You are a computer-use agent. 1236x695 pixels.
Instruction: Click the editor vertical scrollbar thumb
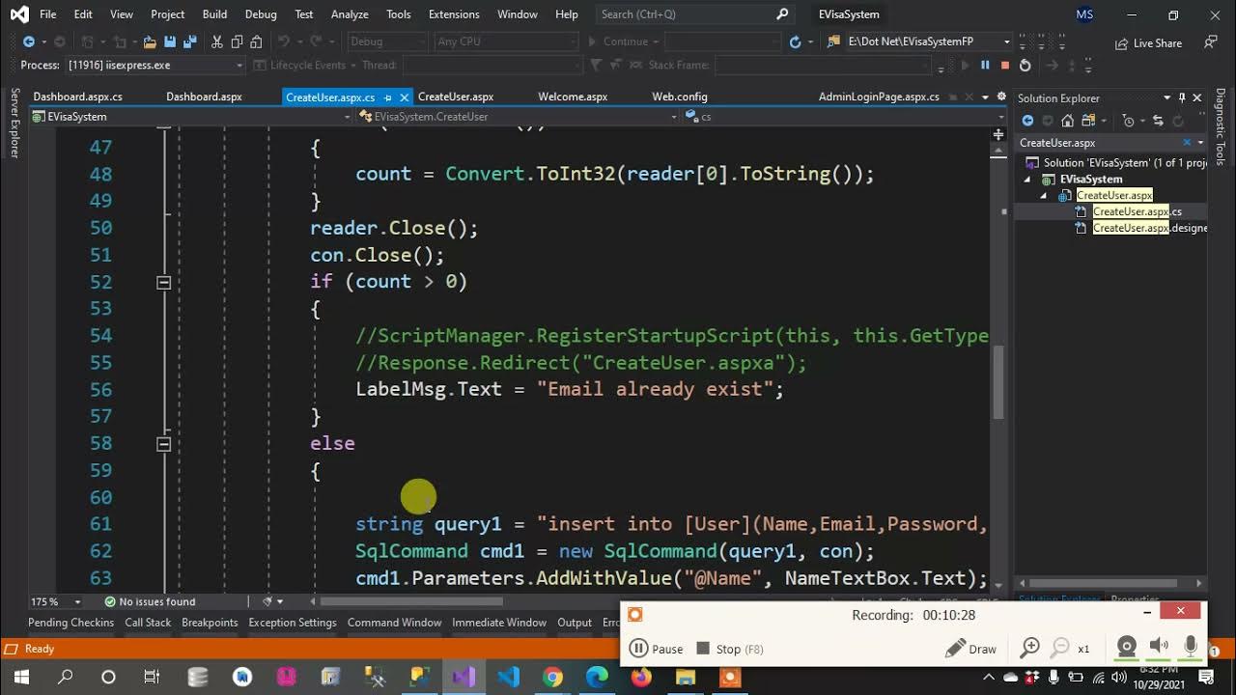pos(998,382)
